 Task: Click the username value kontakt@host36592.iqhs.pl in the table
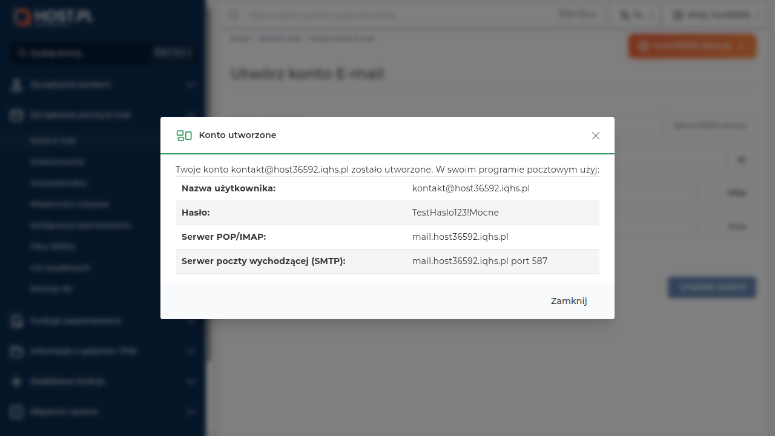[471, 188]
